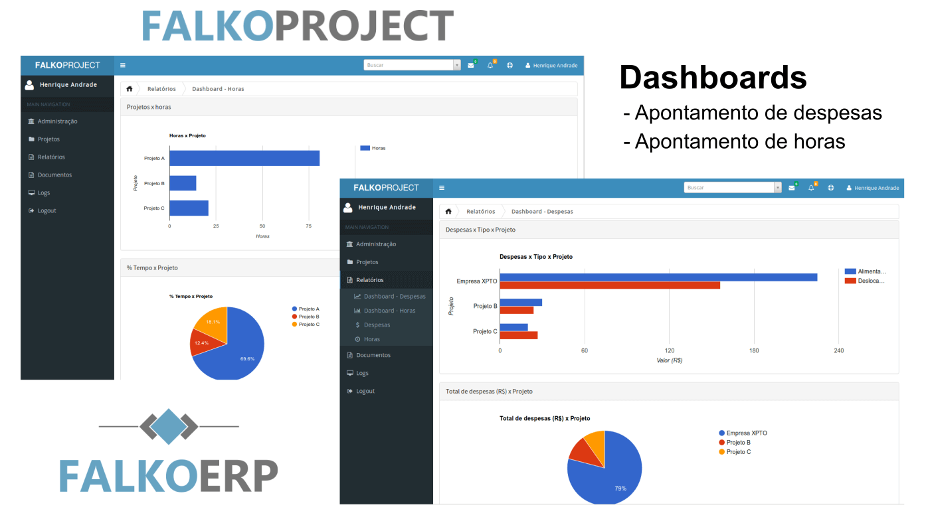Screen dimensions: 930x523
Task: Click Relatórios breadcrumb in Horas dashboard window
Action: pos(161,88)
